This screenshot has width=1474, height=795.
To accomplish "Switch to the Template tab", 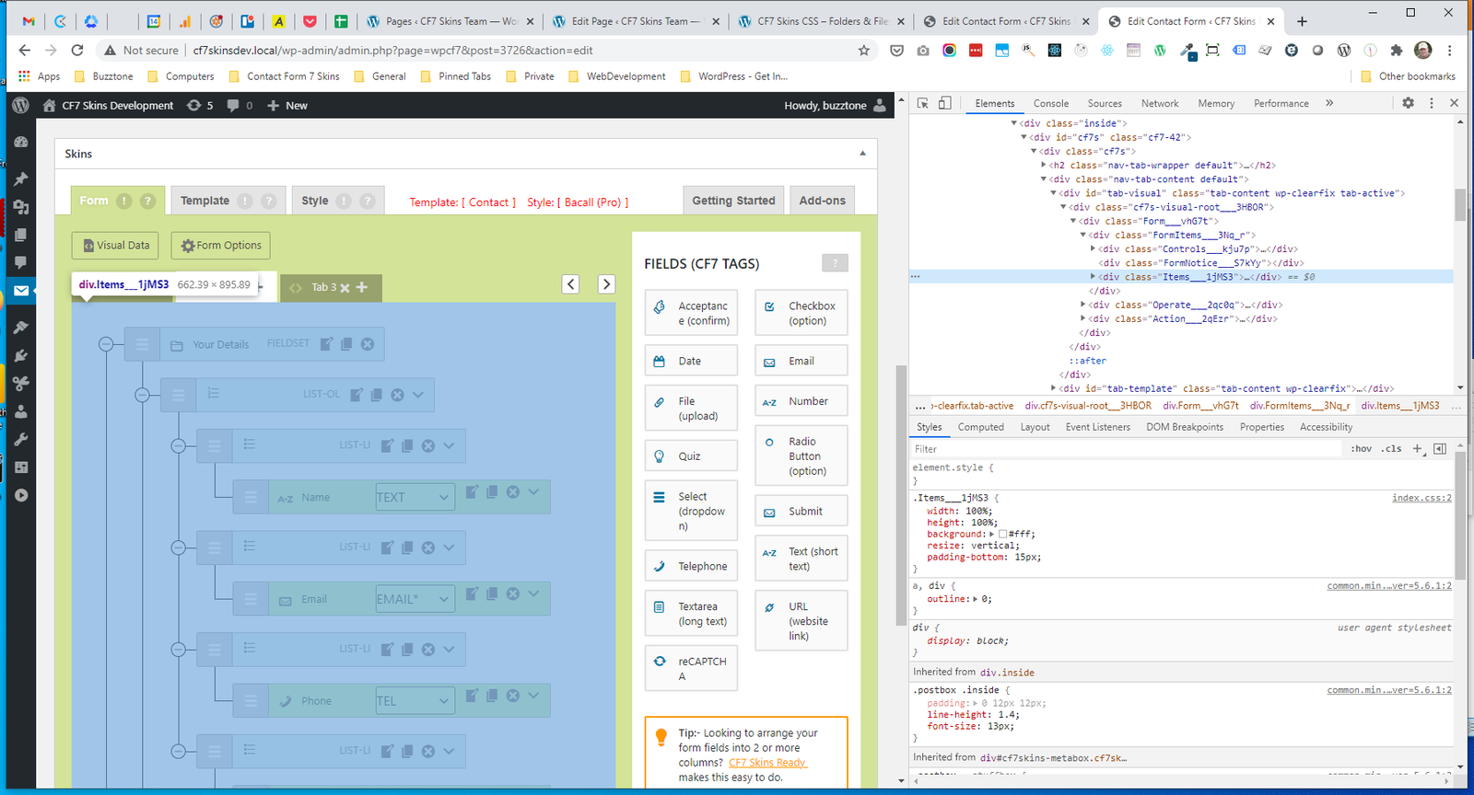I will [x=205, y=201].
